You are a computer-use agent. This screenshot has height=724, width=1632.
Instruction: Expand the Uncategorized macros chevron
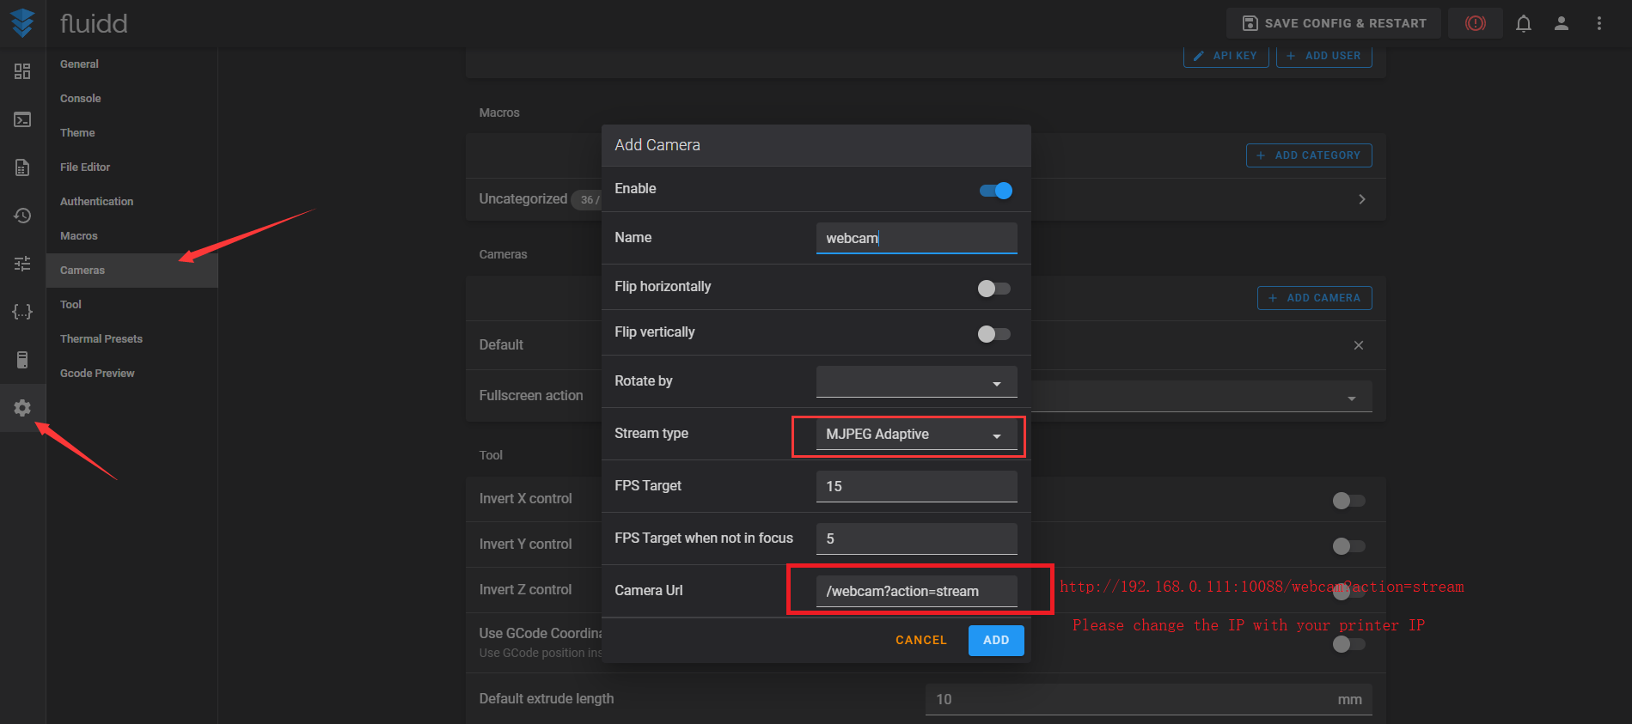click(1361, 199)
